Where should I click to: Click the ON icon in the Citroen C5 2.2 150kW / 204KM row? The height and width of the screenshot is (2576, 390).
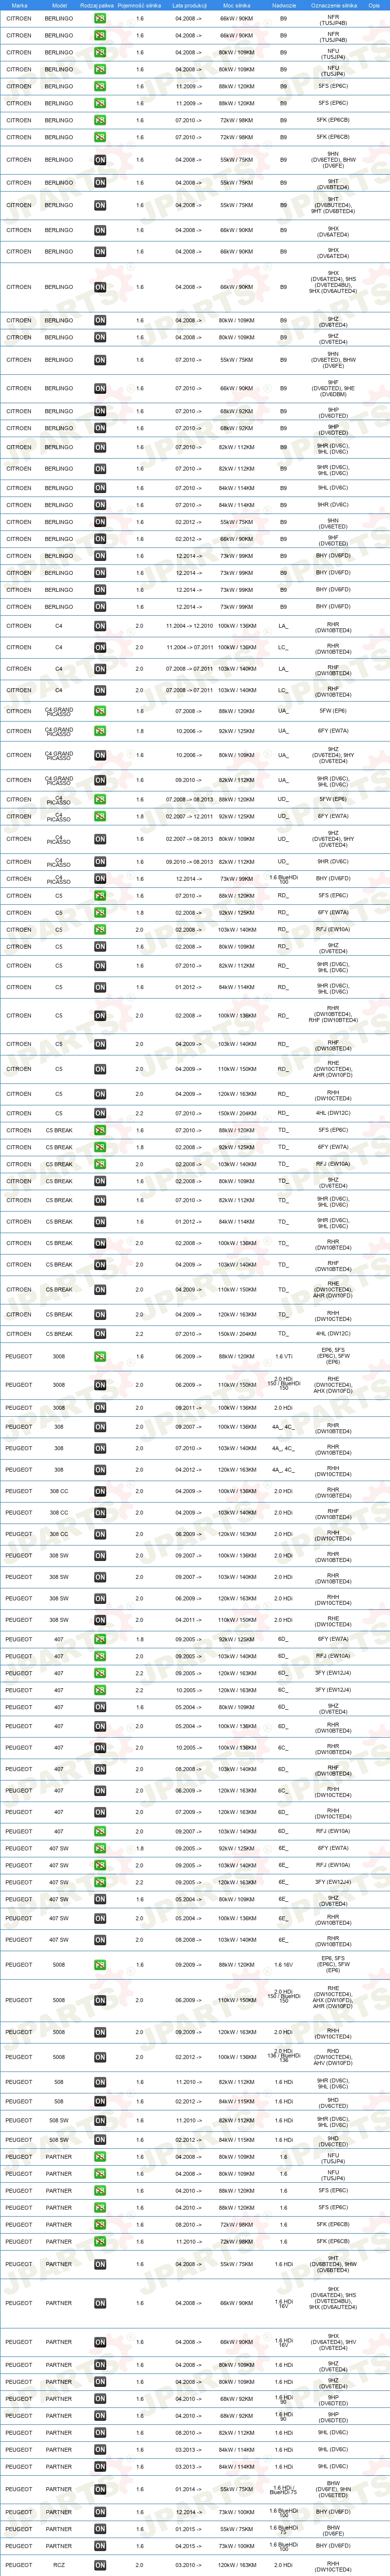100,1113
